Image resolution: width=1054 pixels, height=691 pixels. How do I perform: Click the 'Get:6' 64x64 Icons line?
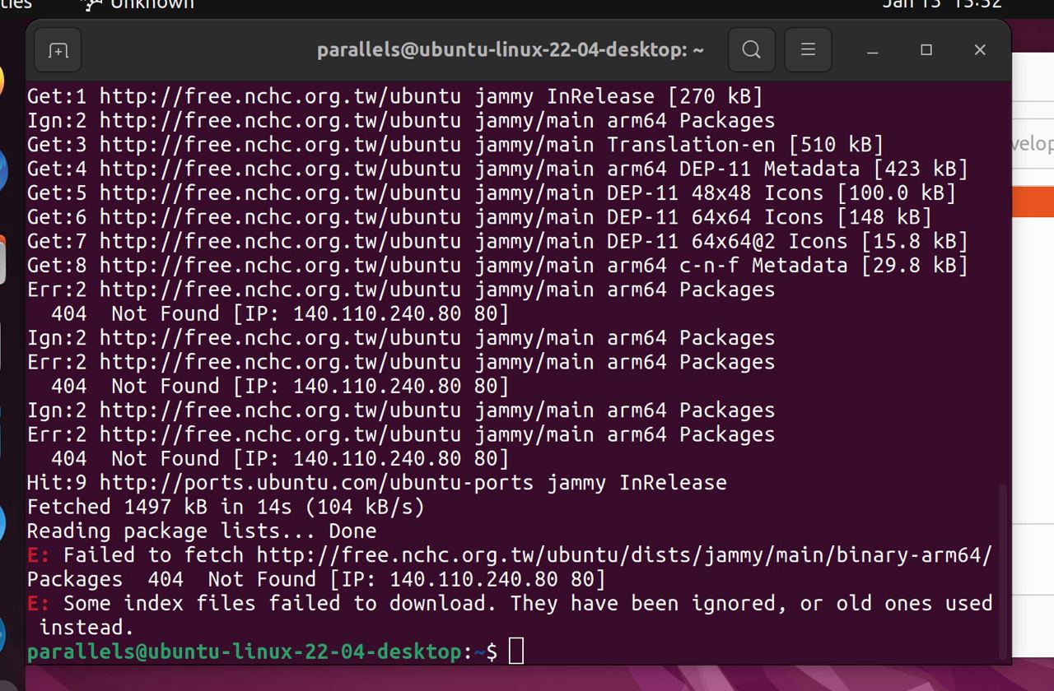(x=479, y=217)
